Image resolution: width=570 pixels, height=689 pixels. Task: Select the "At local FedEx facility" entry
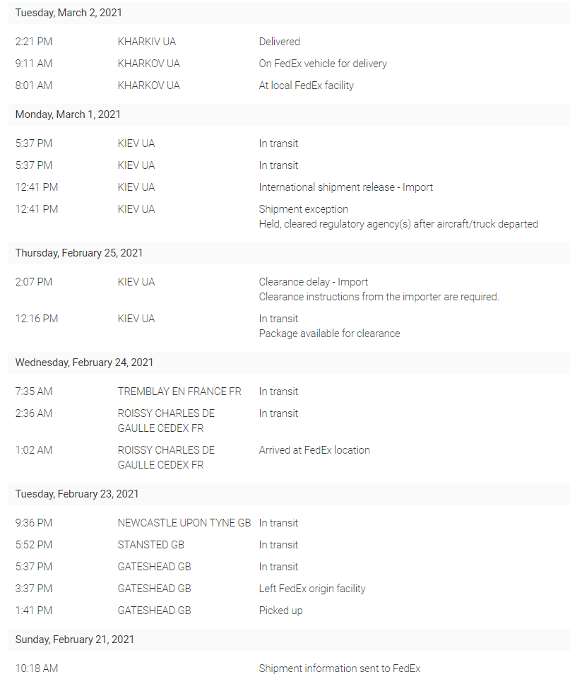pos(306,86)
